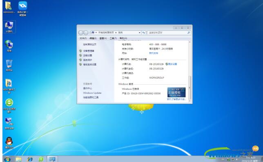Viewport: 263px width, 162px height.
Task: Select the Computer (计算机) desktop icon
Action: [x=9, y=27]
